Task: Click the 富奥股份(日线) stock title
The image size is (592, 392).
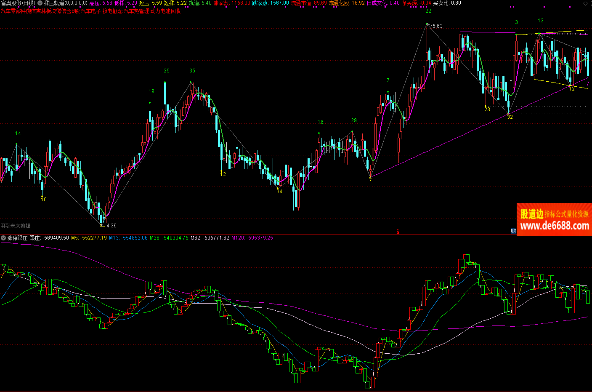Action: [18, 3]
